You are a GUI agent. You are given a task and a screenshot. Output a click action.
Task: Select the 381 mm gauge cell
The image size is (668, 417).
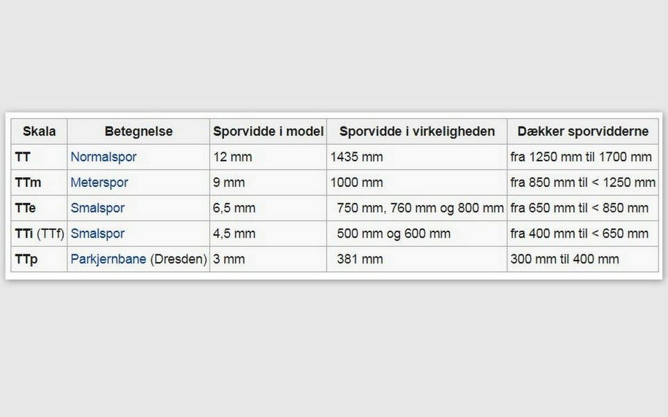(360, 259)
